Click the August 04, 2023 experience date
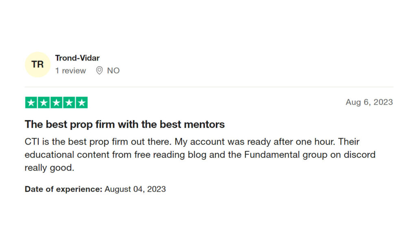 coord(135,189)
